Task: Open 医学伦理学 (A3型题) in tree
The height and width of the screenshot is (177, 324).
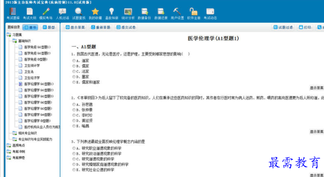Action: 35,108
